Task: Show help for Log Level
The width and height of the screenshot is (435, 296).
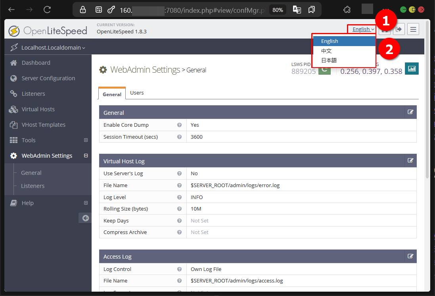Action: (180, 197)
